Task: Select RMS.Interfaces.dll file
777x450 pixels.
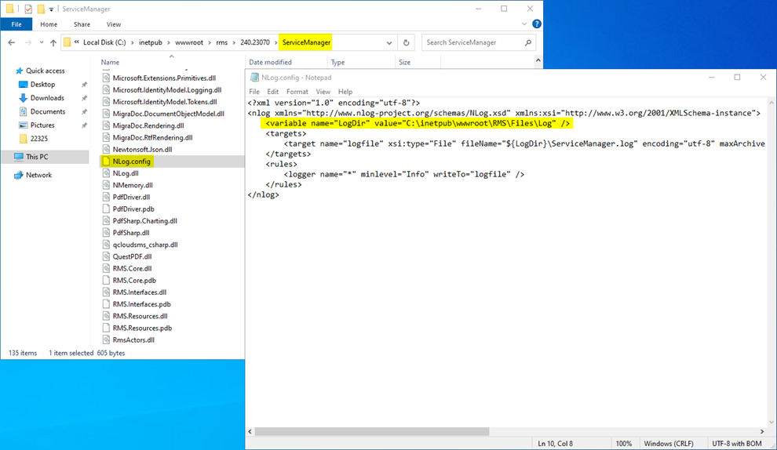Action: (140, 292)
